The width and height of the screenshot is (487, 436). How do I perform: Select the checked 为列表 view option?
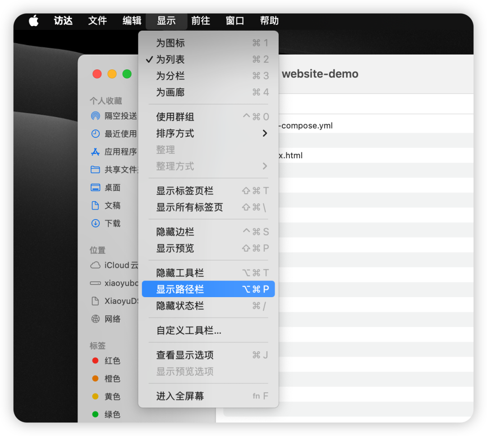pyautogui.click(x=208, y=60)
